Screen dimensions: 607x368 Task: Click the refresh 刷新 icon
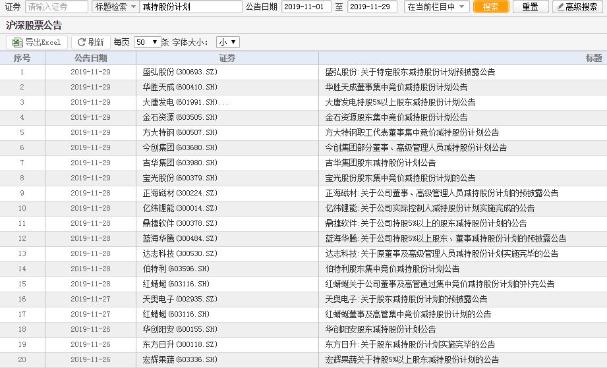(82, 42)
